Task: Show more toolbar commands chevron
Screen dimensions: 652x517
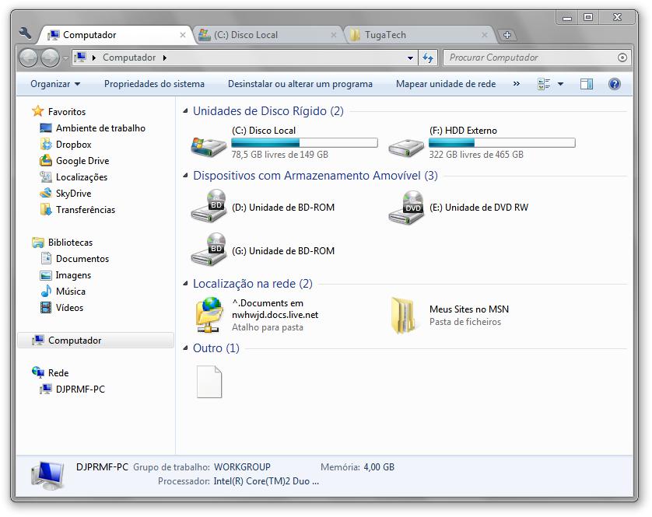Action: point(517,84)
